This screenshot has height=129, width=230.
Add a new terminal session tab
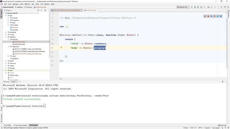click(20, 82)
